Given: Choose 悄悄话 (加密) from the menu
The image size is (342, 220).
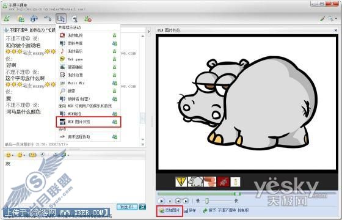Looking at the screenshot, I should (89, 99).
